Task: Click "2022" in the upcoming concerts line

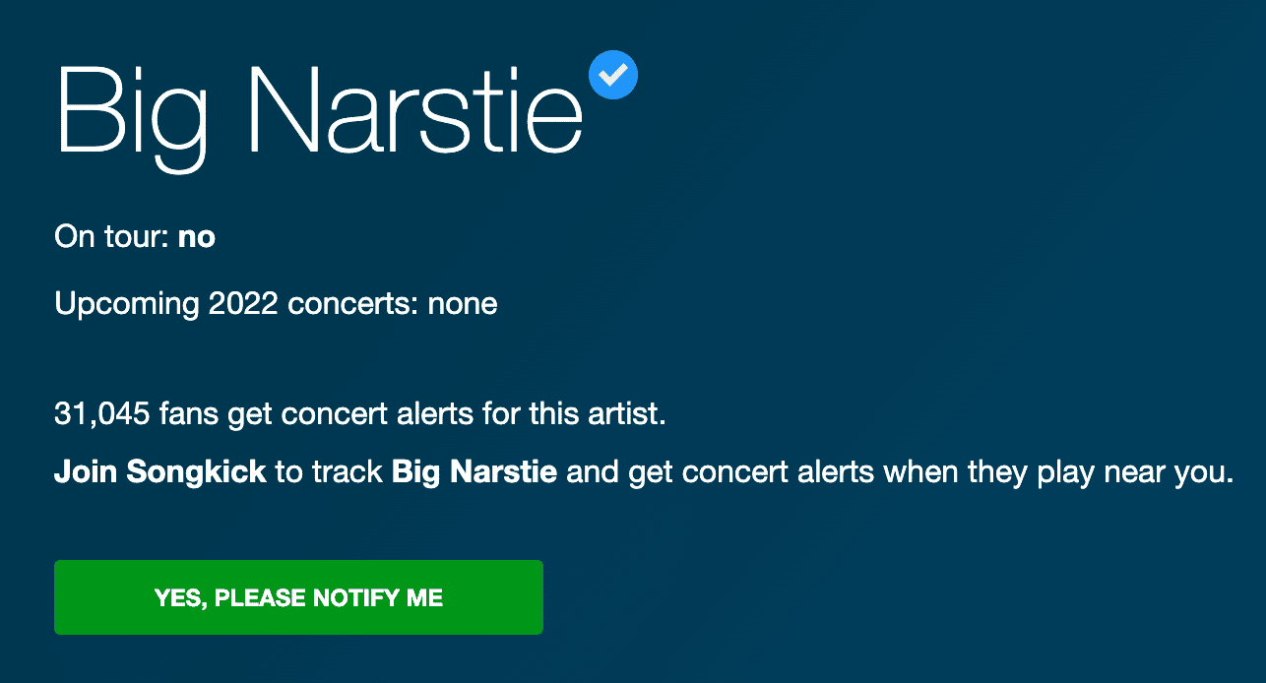Action: click(243, 304)
